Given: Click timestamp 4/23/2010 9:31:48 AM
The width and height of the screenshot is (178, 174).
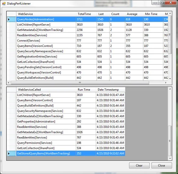Looking at the screenshot, I should (x=110, y=148).
